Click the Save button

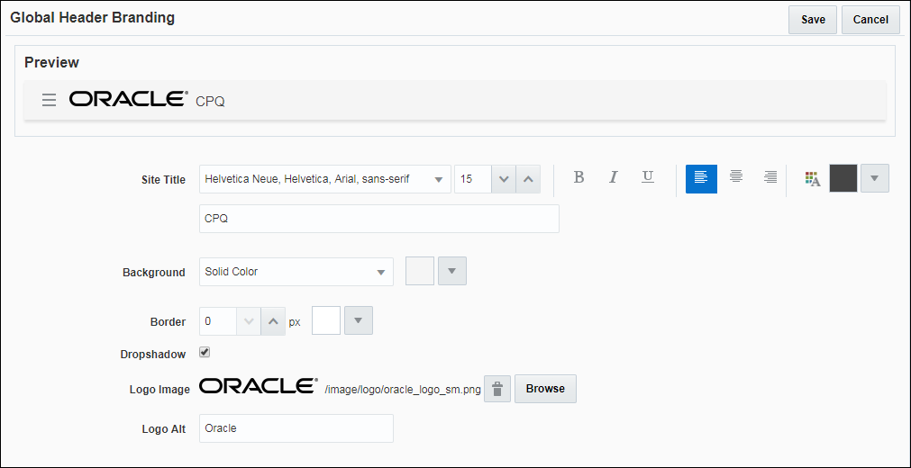tap(813, 20)
